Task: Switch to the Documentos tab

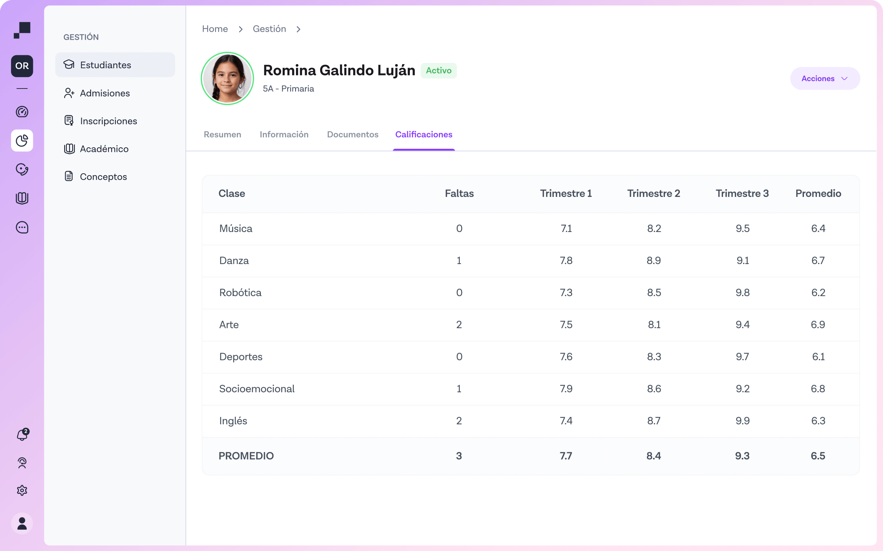Action: tap(353, 135)
